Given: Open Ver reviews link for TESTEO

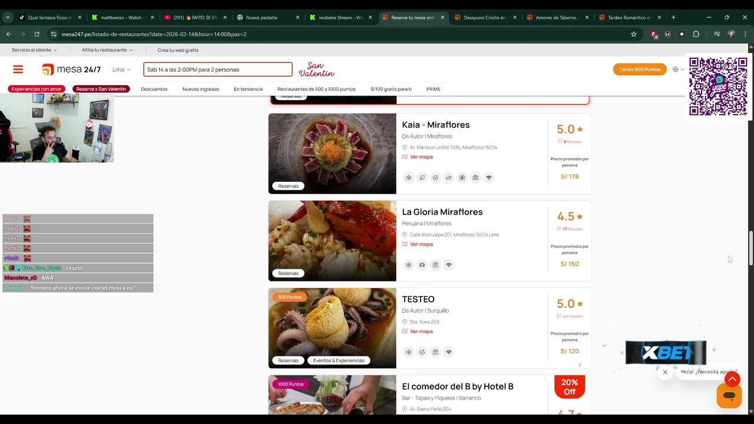Looking at the screenshot, I should click(570, 316).
